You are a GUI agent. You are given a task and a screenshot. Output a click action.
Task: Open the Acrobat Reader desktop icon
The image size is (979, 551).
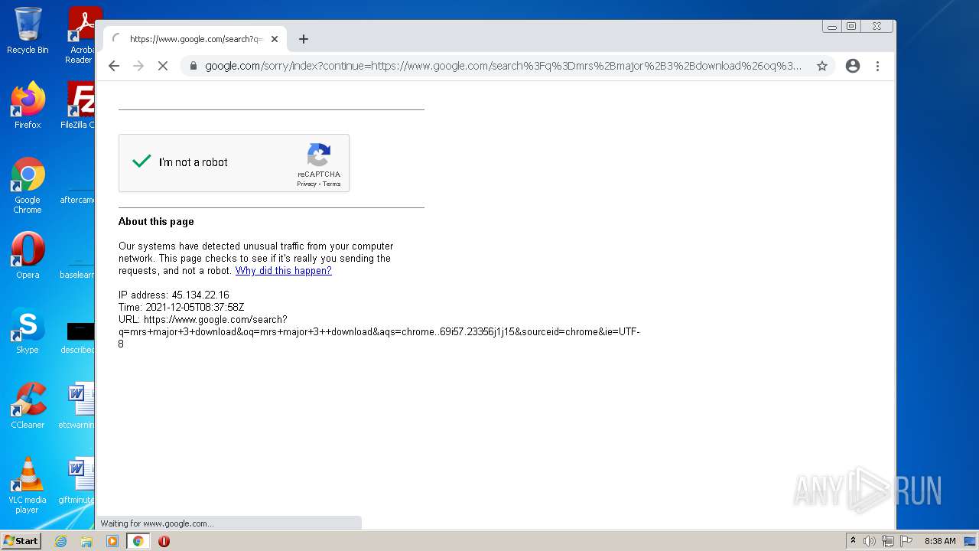coord(83,35)
